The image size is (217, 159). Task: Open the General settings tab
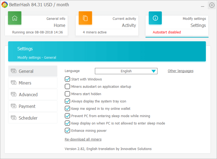(x=33, y=71)
